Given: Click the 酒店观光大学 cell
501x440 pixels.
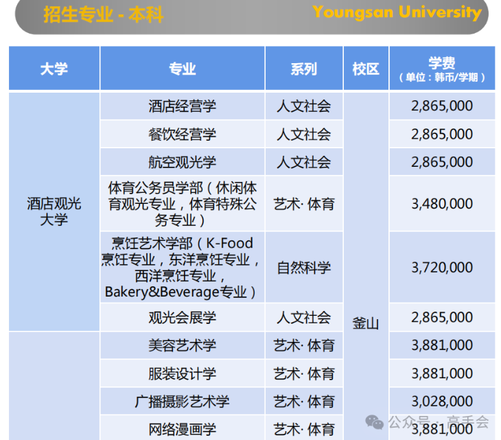Looking at the screenshot, I should coord(54,211).
